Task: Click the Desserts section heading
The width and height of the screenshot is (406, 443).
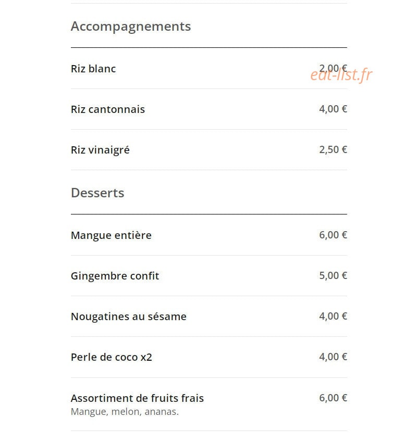Action: pyautogui.click(x=97, y=193)
